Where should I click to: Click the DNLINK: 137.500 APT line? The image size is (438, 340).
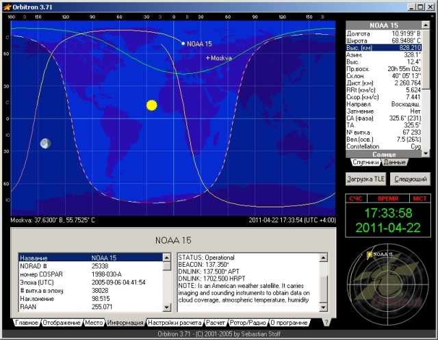point(209,272)
